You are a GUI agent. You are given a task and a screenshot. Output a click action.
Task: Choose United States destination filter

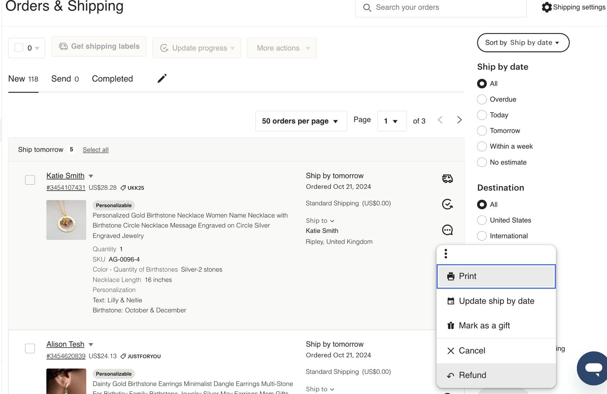pos(482,220)
